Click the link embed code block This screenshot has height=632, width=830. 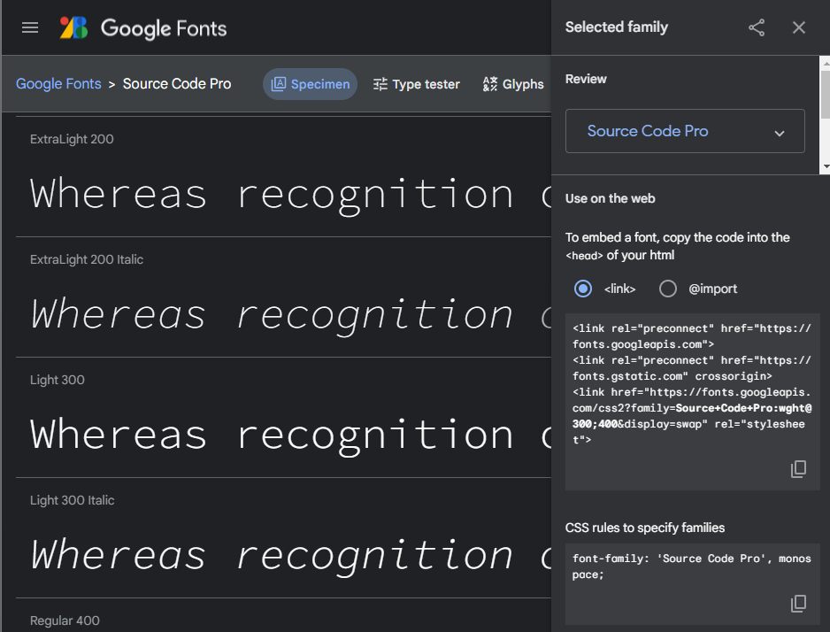[x=692, y=402]
